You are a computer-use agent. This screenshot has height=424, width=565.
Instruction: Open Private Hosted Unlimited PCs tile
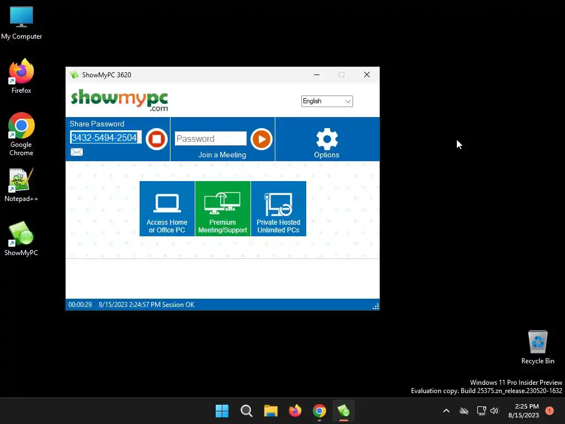tap(279, 209)
